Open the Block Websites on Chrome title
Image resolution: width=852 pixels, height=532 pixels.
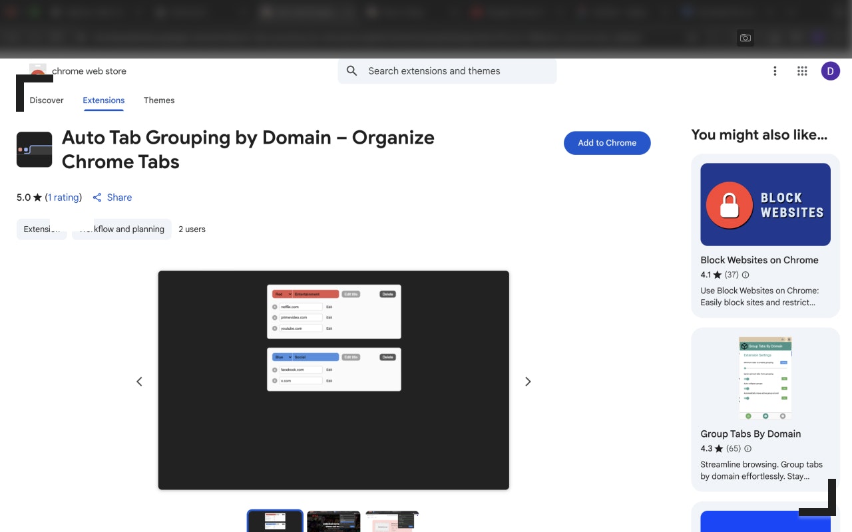pyautogui.click(x=759, y=260)
